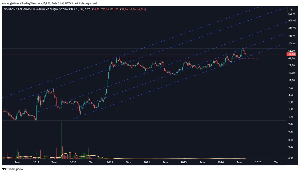
Task: Open the TRY currency selector badge
Action: coord(291,9)
